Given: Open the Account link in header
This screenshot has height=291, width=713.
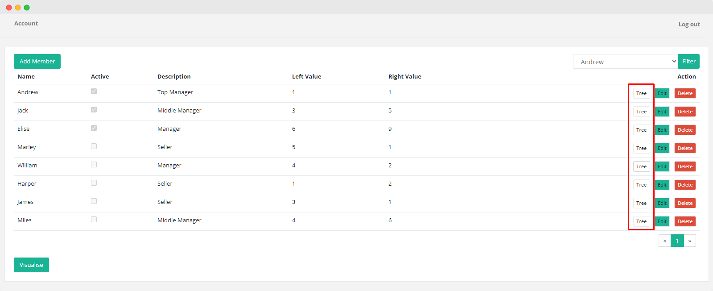Looking at the screenshot, I should point(26,24).
